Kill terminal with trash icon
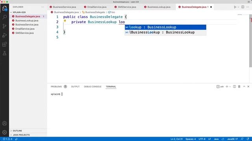 [x=239, y=87]
